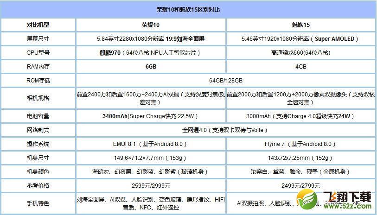The height and width of the screenshot is (215, 377).
Task: Click the 3400mAh Super Charge cell
Action: coord(151,116)
